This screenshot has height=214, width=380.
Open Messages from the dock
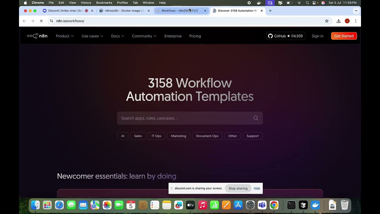71,205
